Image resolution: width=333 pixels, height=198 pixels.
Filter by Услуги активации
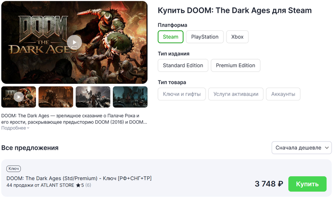236,94
